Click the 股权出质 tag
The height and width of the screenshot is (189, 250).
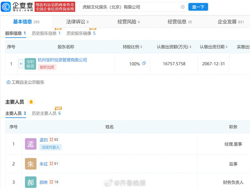point(47,67)
